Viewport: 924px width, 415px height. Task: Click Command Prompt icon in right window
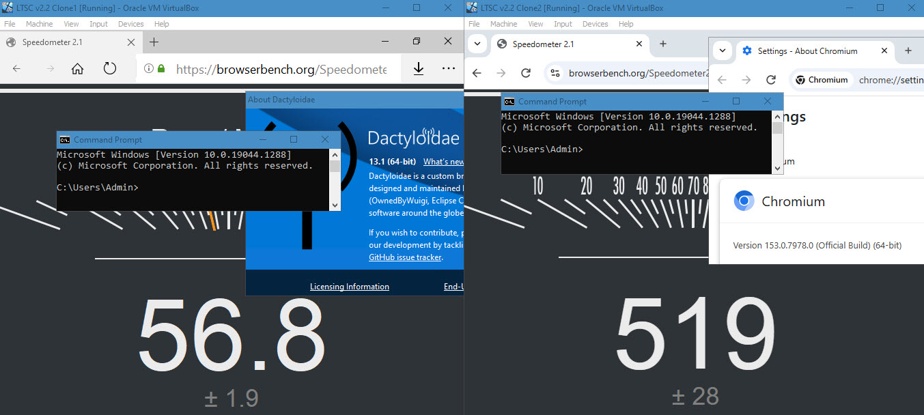(509, 102)
